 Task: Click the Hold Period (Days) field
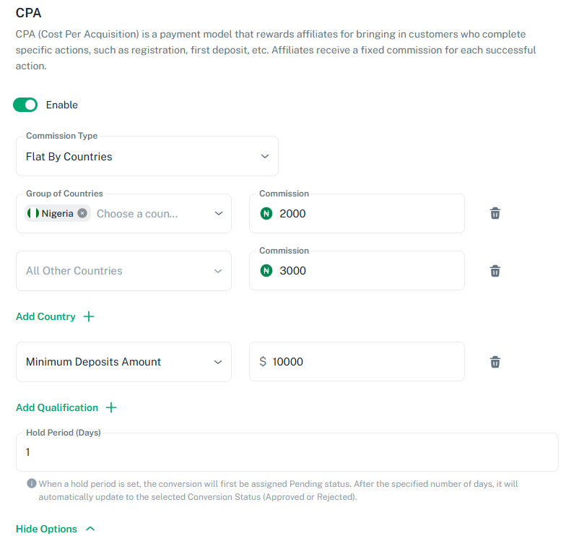[287, 452]
